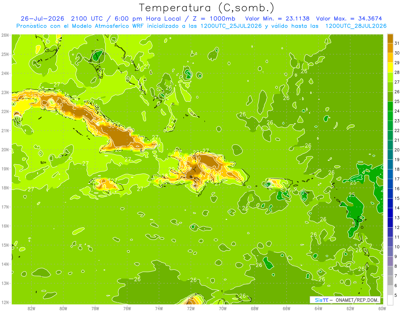Click the '18N' latitude axis label
The width and height of the screenshot is (406, 313).
click(x=5, y=188)
